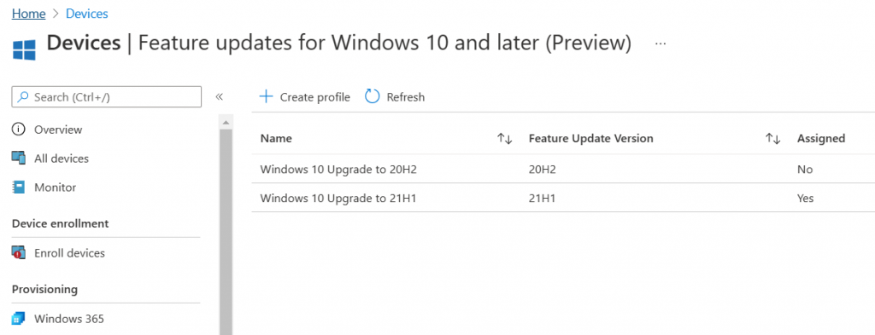Click the sidebar Search input field
Viewport: 875px width, 335px height.
tap(107, 97)
